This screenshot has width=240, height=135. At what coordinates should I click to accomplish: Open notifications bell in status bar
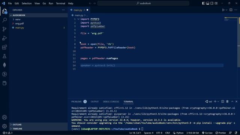coord(236,133)
